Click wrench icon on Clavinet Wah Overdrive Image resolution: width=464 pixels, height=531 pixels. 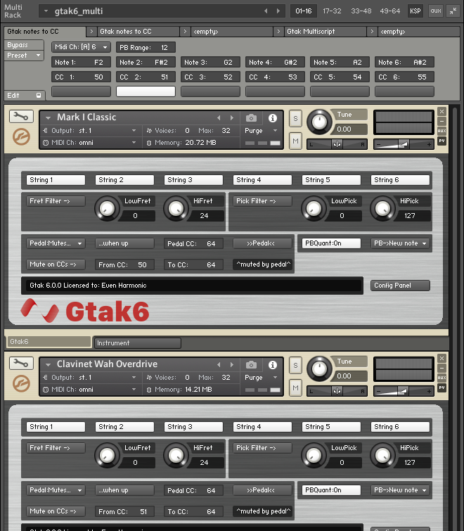click(x=21, y=364)
